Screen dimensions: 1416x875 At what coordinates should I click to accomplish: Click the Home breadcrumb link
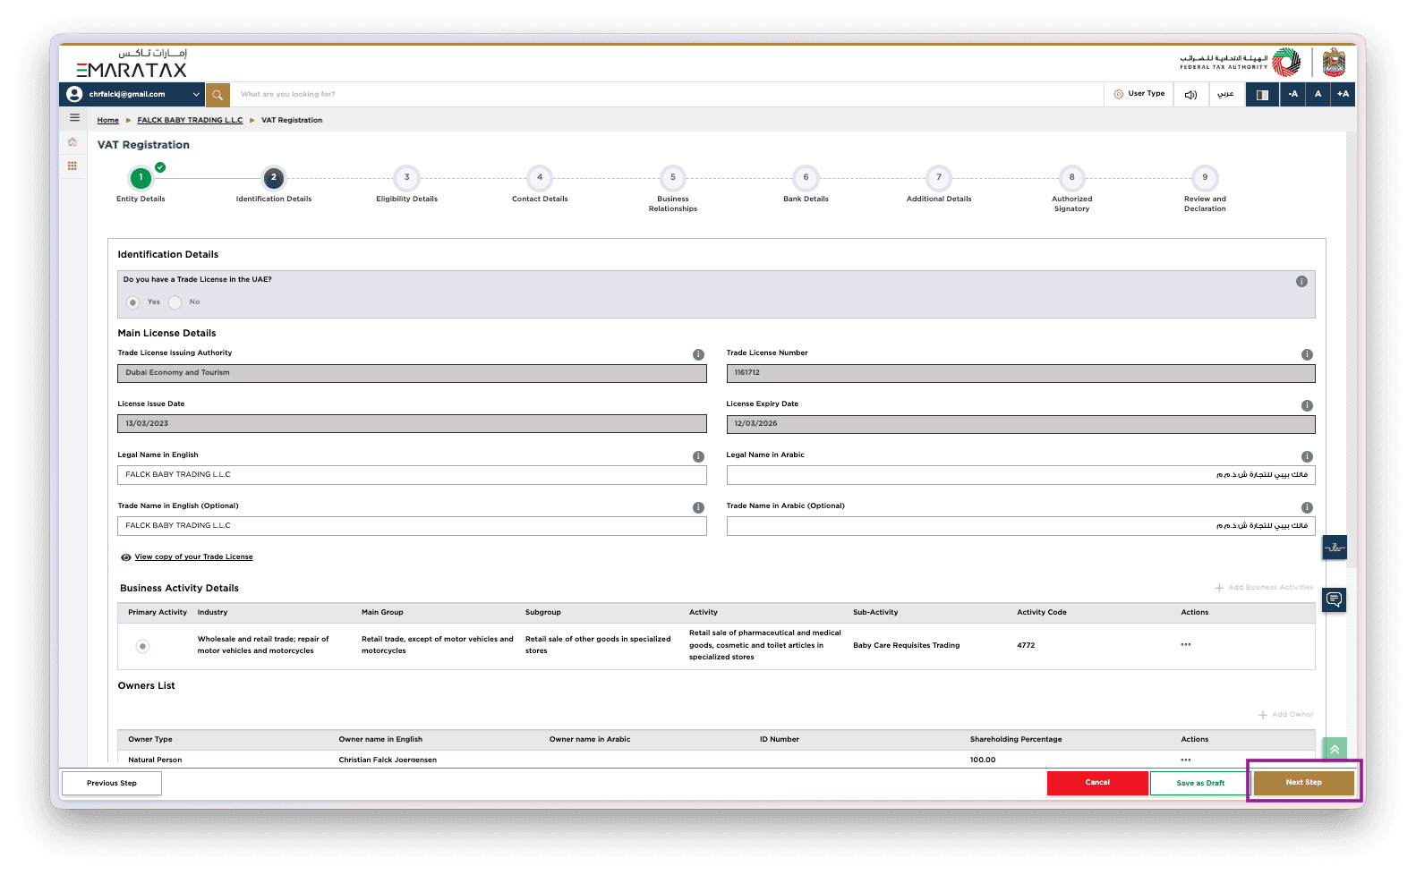point(107,120)
